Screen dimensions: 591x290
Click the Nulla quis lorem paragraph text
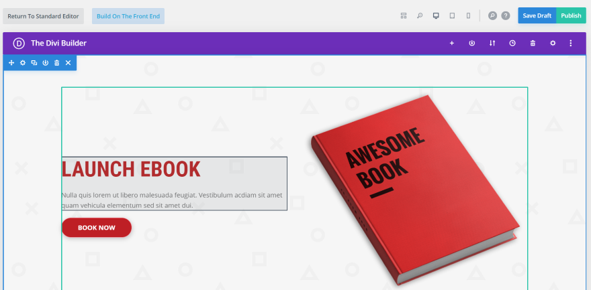click(x=172, y=200)
